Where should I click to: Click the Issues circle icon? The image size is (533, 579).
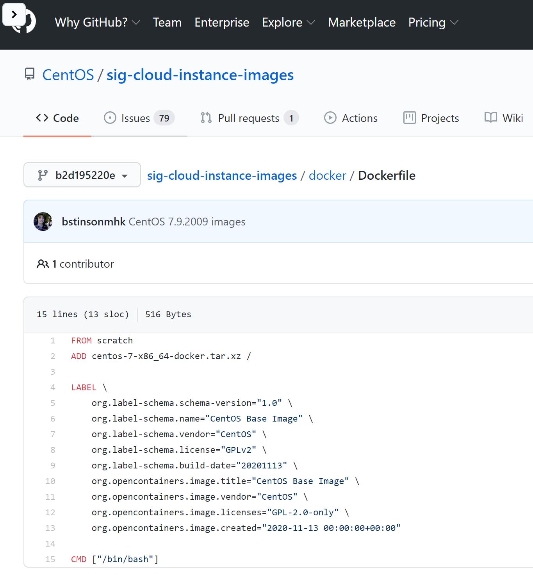pyautogui.click(x=110, y=118)
